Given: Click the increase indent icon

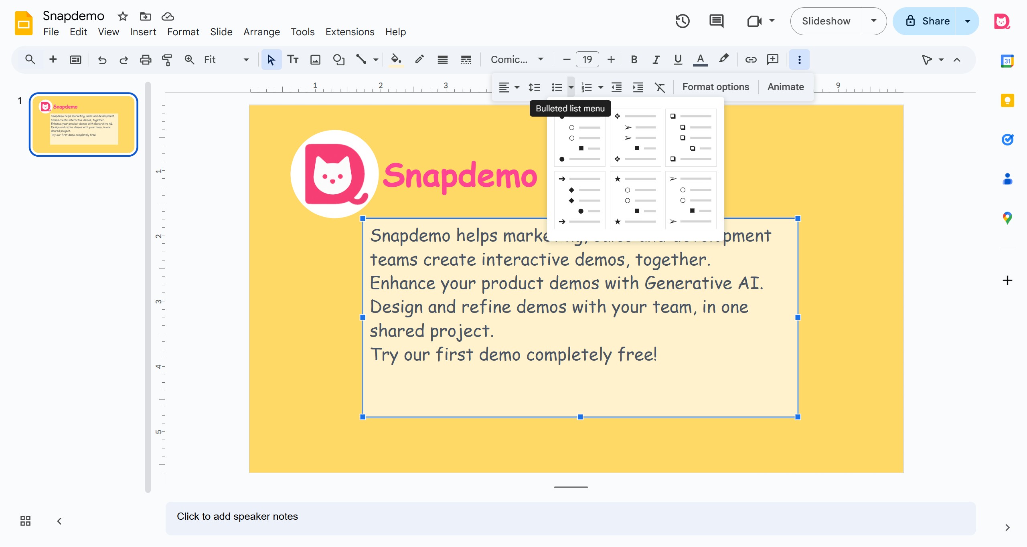Looking at the screenshot, I should (638, 87).
